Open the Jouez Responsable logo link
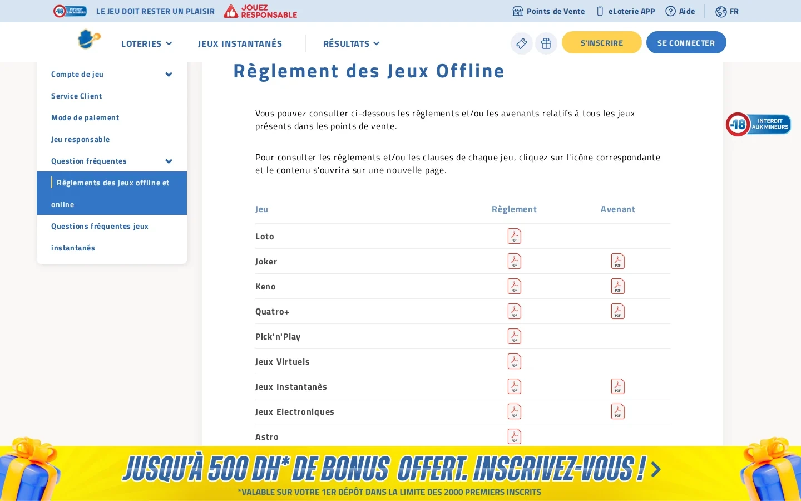The image size is (801, 501). pos(260,11)
